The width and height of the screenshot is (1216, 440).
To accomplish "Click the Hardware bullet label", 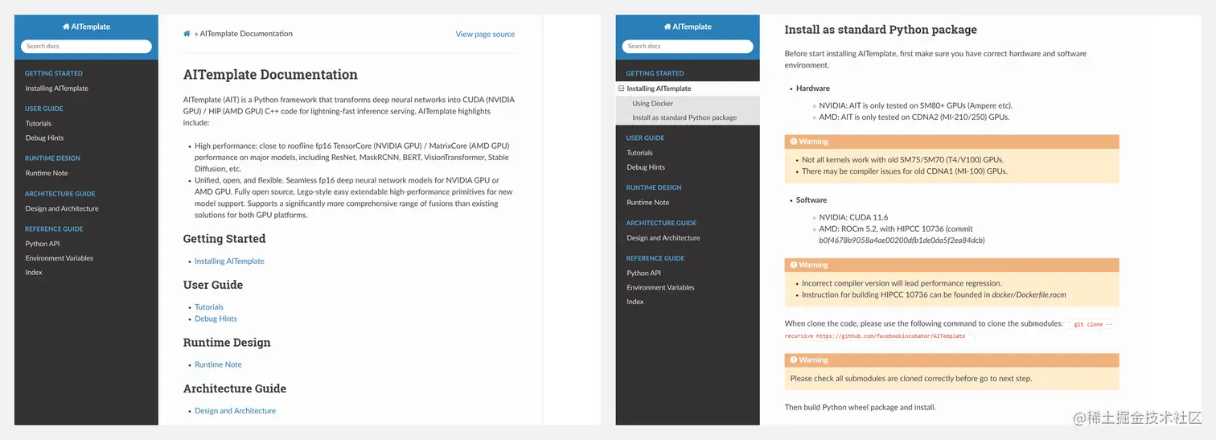I will pyautogui.click(x=813, y=88).
